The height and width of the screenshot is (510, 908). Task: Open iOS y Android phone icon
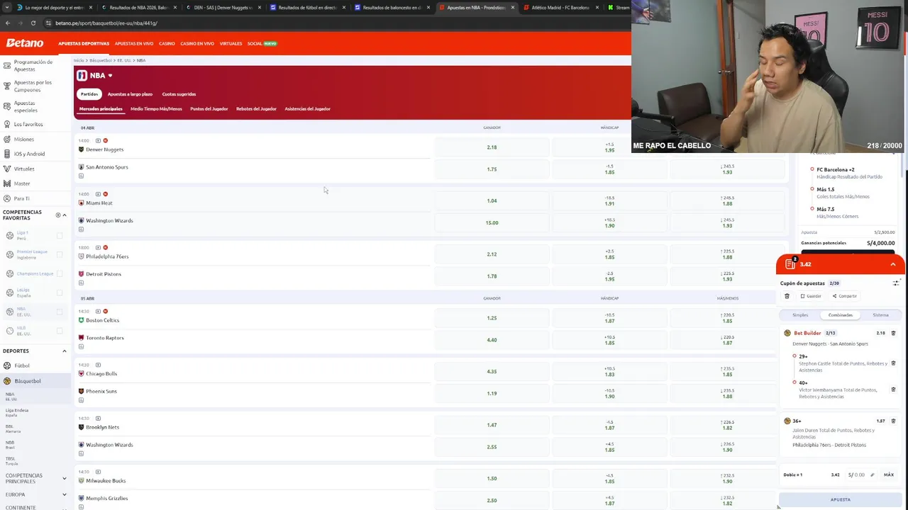pos(7,154)
